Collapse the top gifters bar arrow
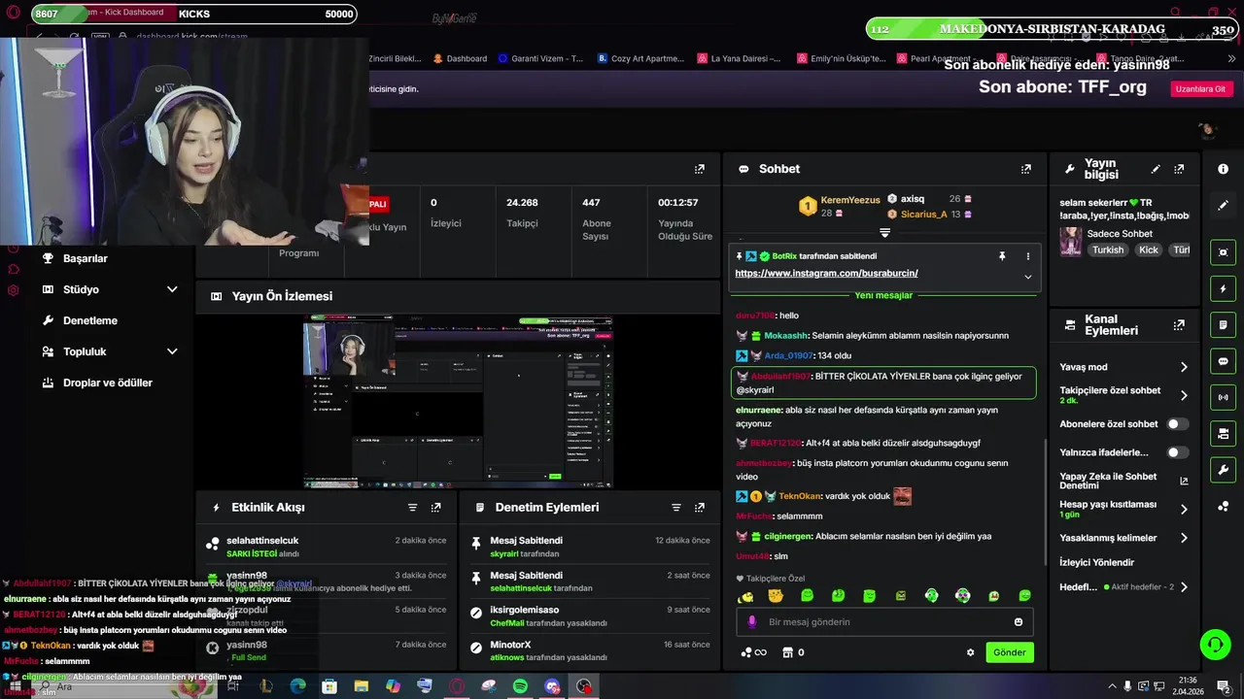This screenshot has width=1244, height=699. click(884, 233)
